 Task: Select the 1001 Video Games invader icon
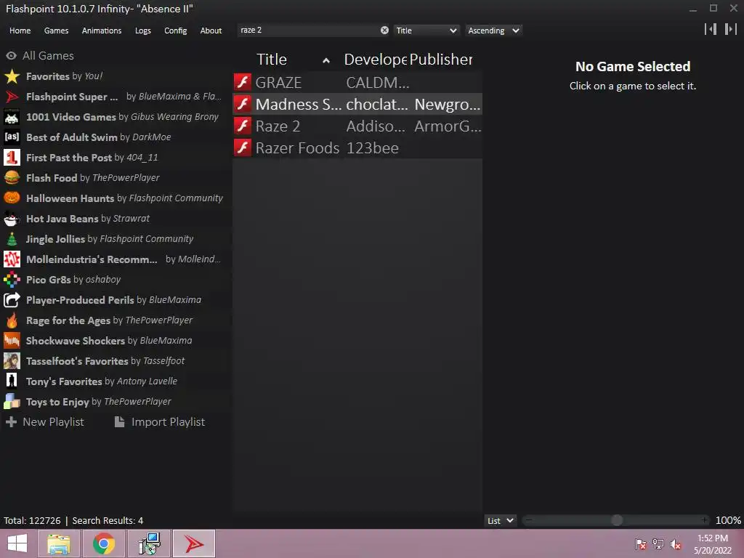click(x=12, y=117)
